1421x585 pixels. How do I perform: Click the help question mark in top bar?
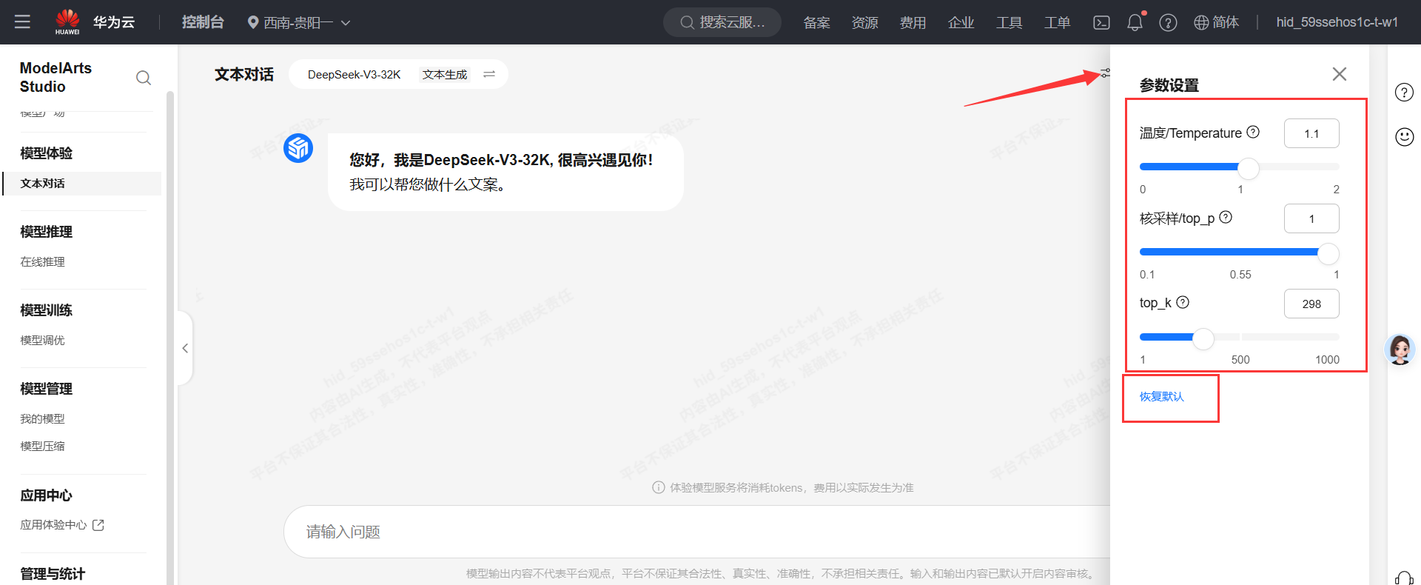1168,23
